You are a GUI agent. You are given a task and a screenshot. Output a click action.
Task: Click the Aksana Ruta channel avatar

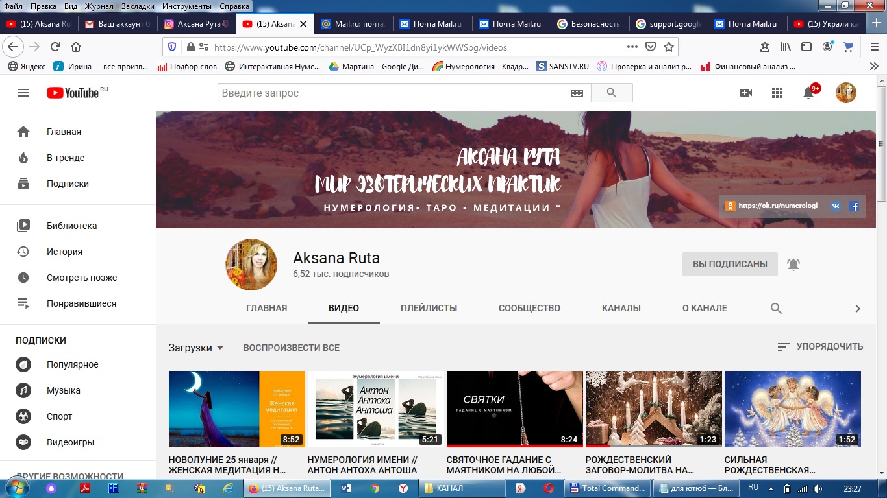point(251,264)
